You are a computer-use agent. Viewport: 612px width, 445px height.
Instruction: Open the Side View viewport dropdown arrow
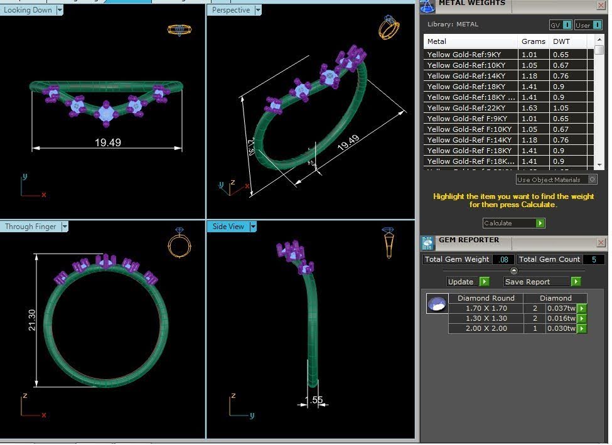click(x=254, y=227)
